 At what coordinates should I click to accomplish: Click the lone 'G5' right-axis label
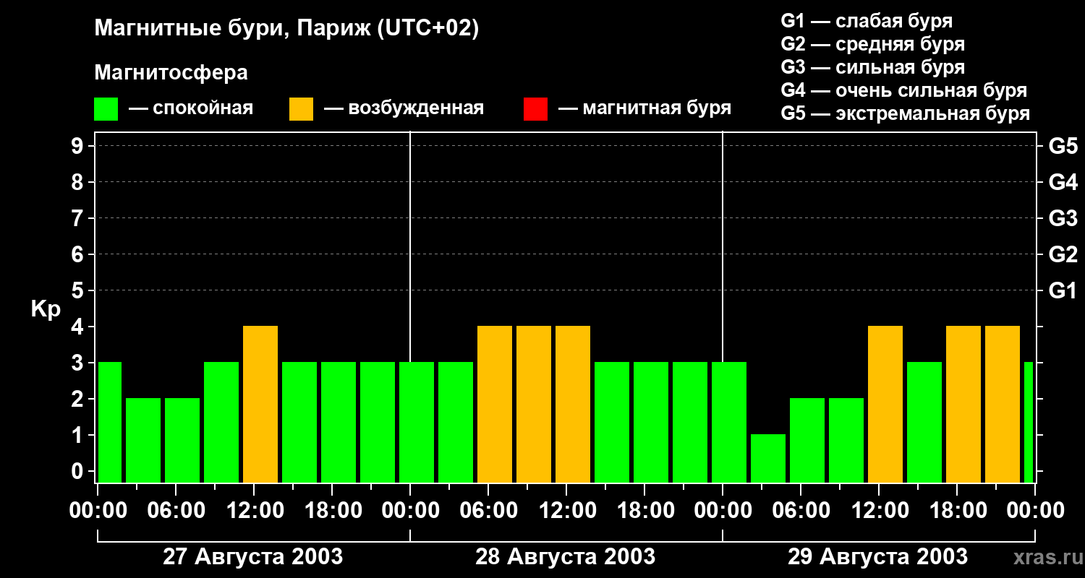tap(1063, 146)
